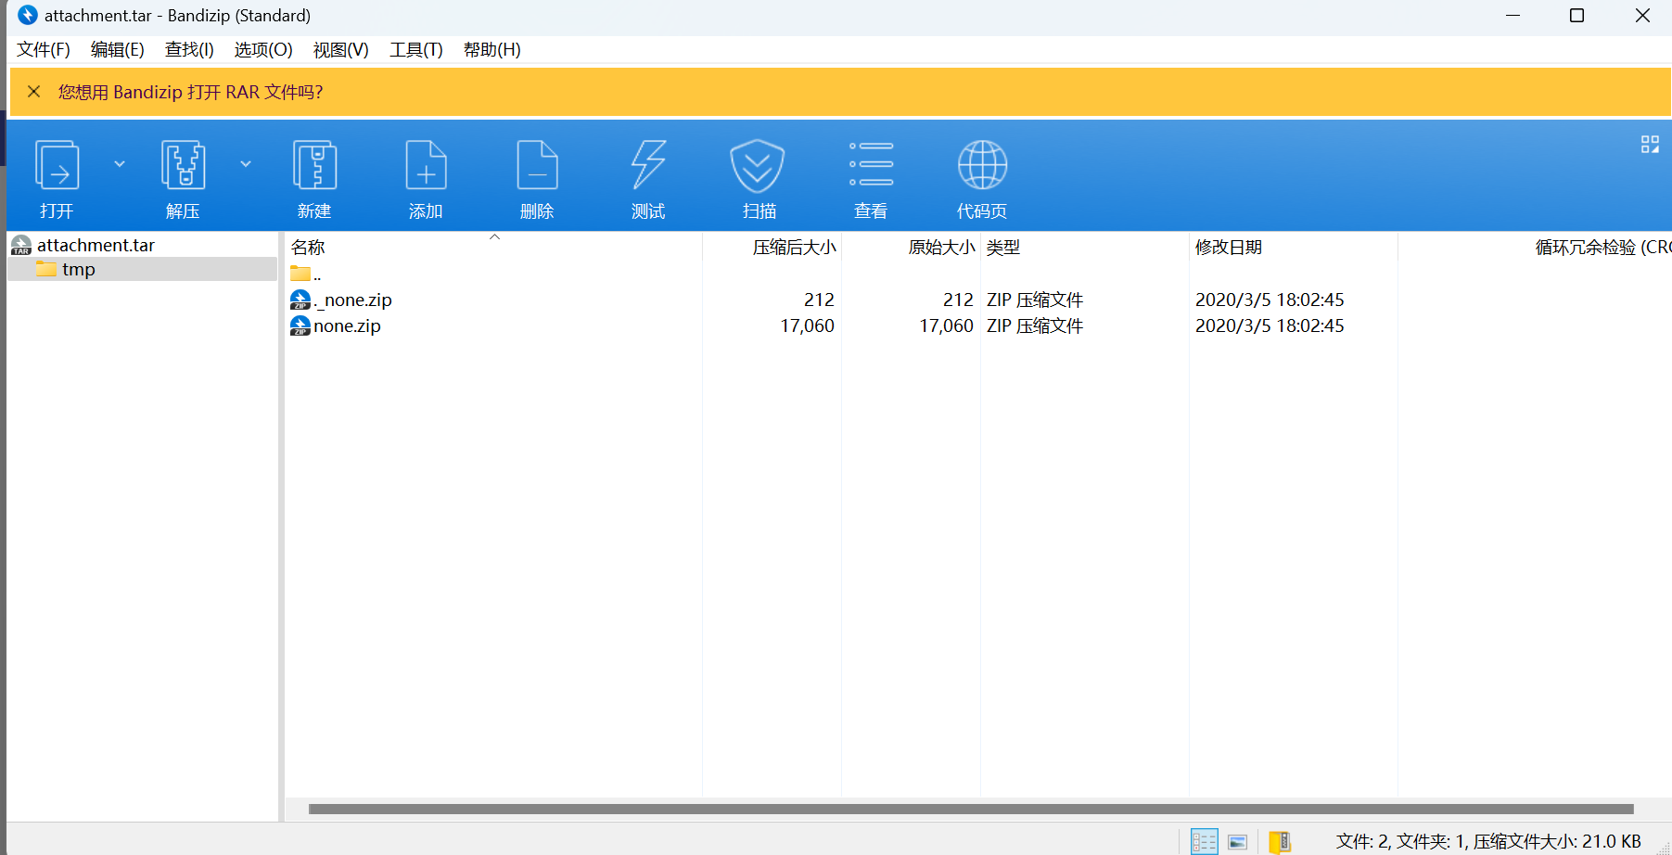Switch to details list view in status bar
This screenshot has width=1672, height=855.
(1204, 841)
